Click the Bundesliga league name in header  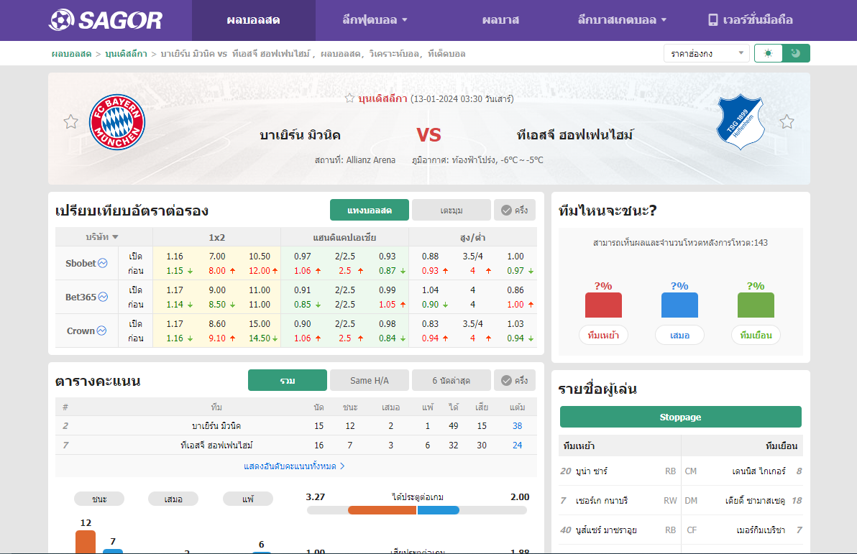point(382,98)
